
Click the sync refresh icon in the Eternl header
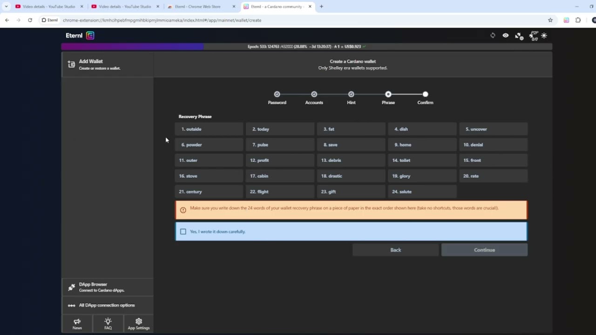pyautogui.click(x=493, y=35)
